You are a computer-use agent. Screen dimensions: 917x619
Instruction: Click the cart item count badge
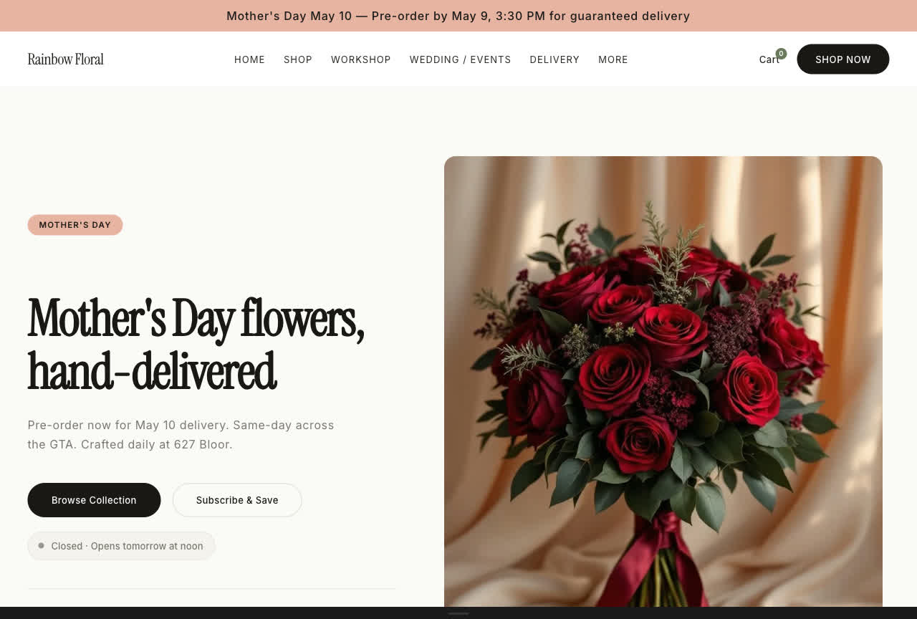tap(781, 54)
